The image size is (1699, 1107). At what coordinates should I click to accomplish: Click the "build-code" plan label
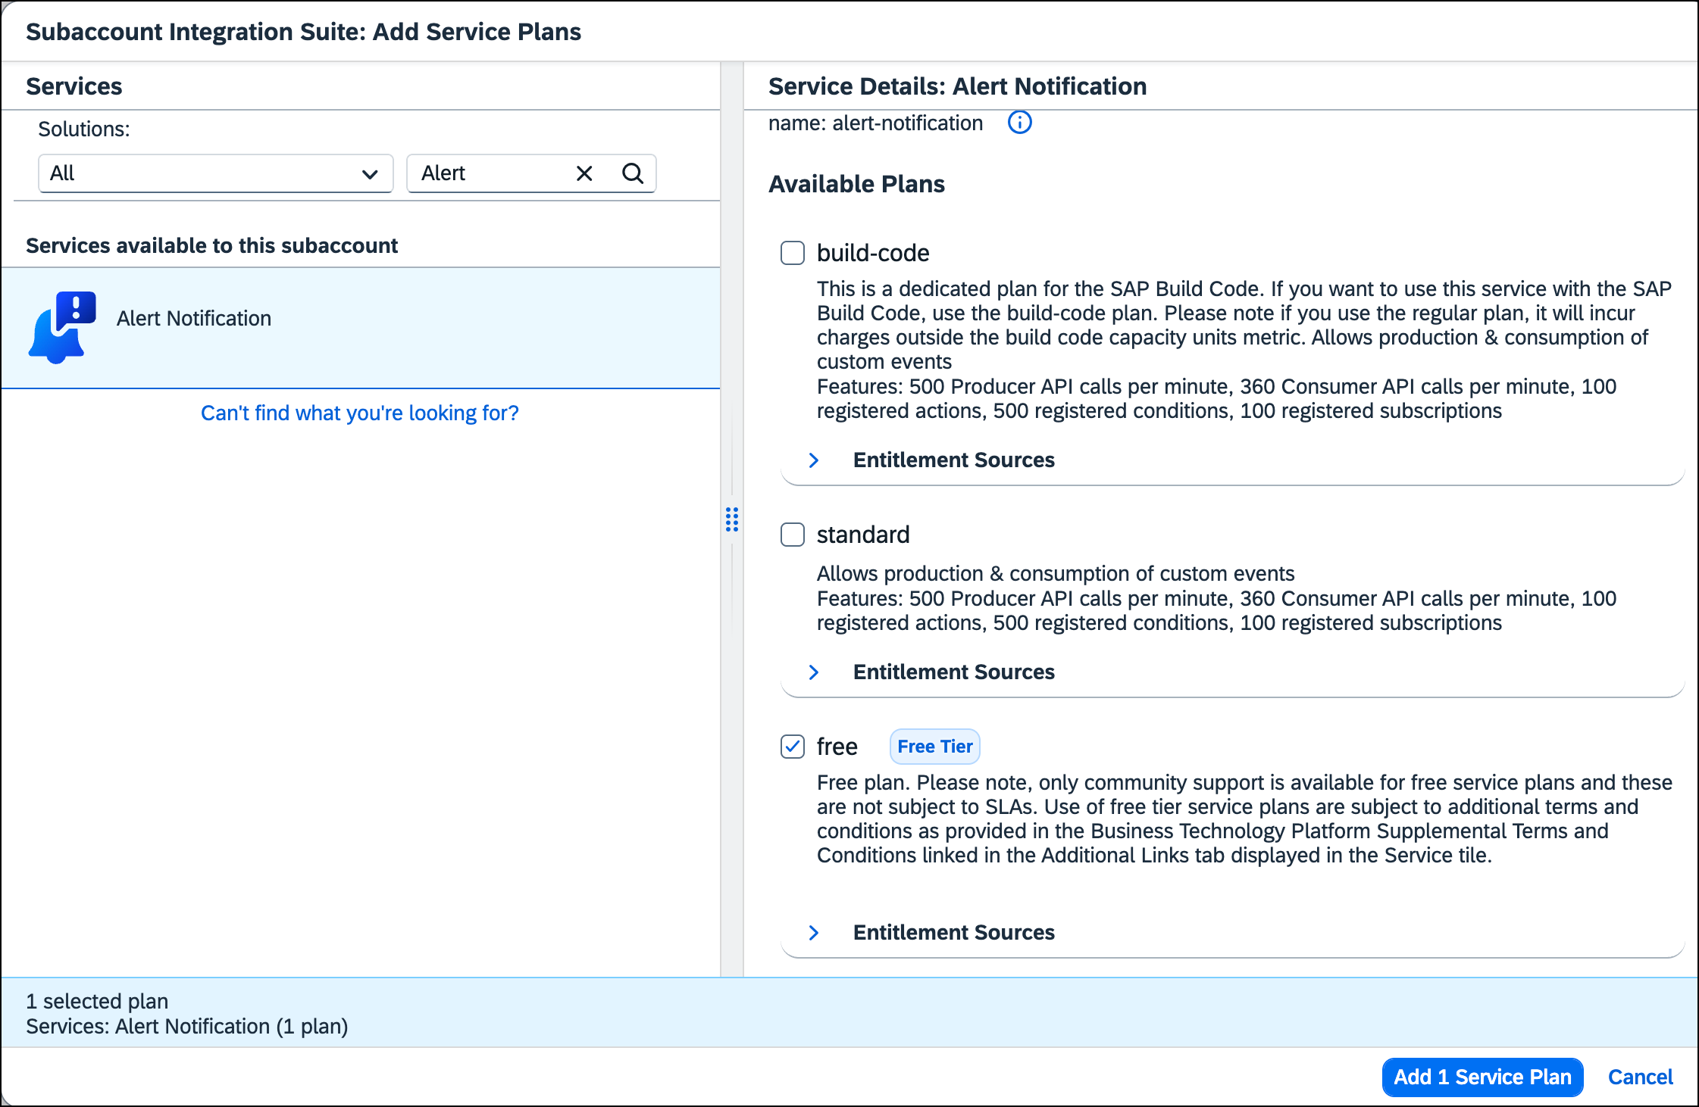click(x=873, y=253)
